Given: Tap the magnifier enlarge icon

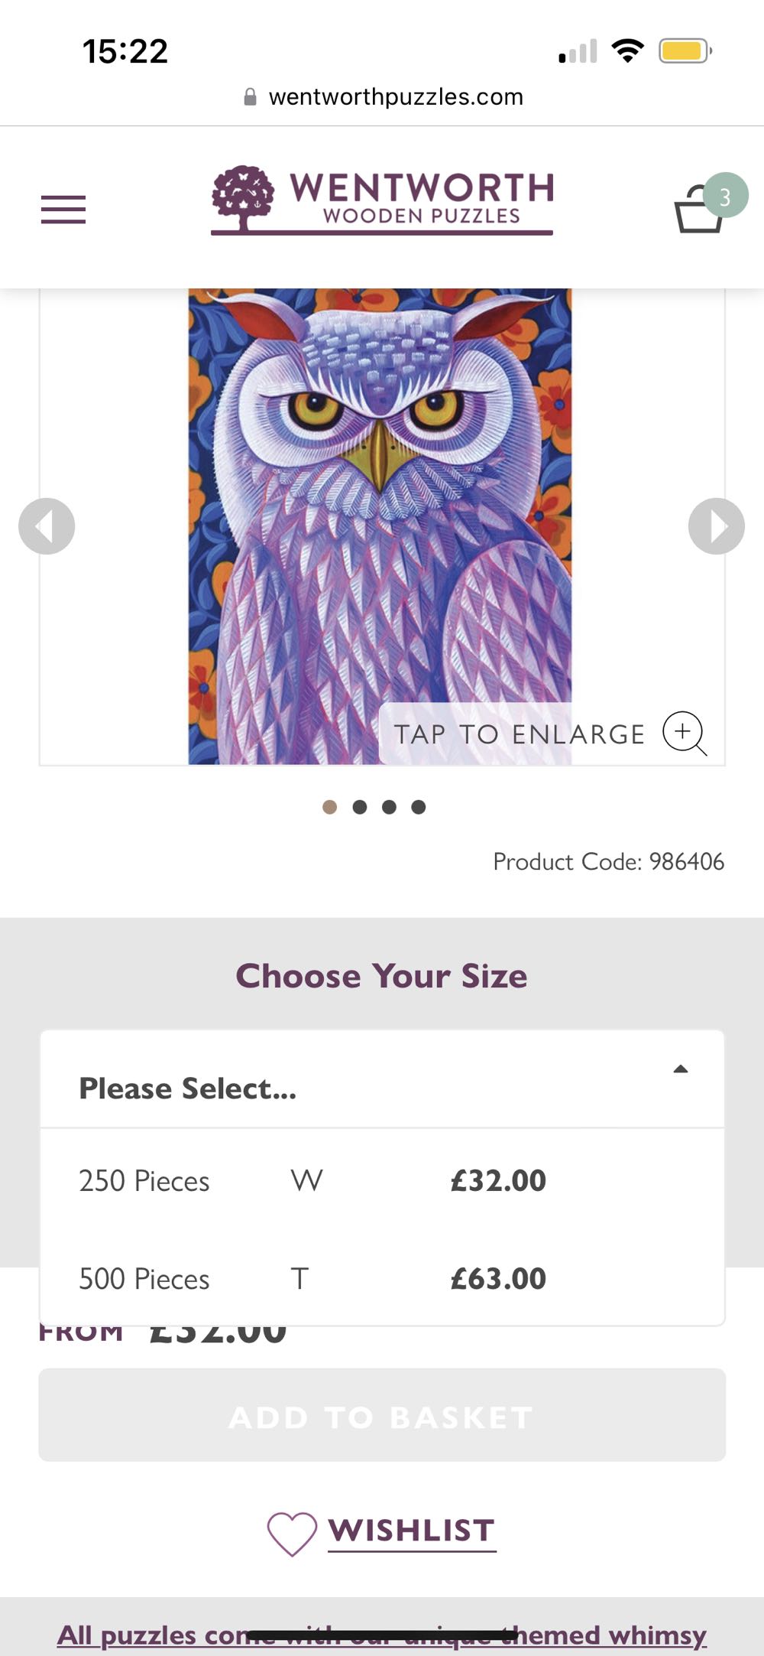Looking at the screenshot, I should (x=684, y=733).
